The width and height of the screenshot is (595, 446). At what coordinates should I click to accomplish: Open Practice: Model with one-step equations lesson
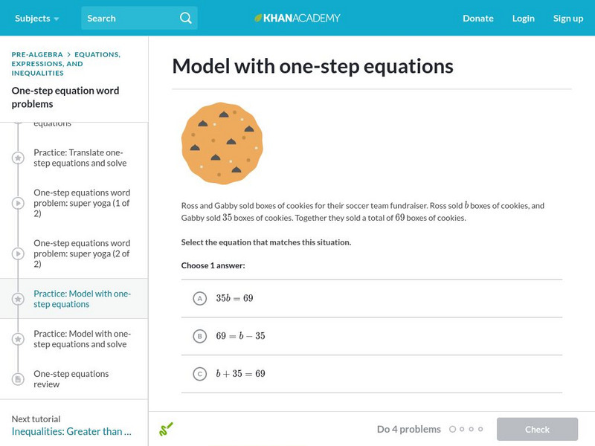click(82, 299)
